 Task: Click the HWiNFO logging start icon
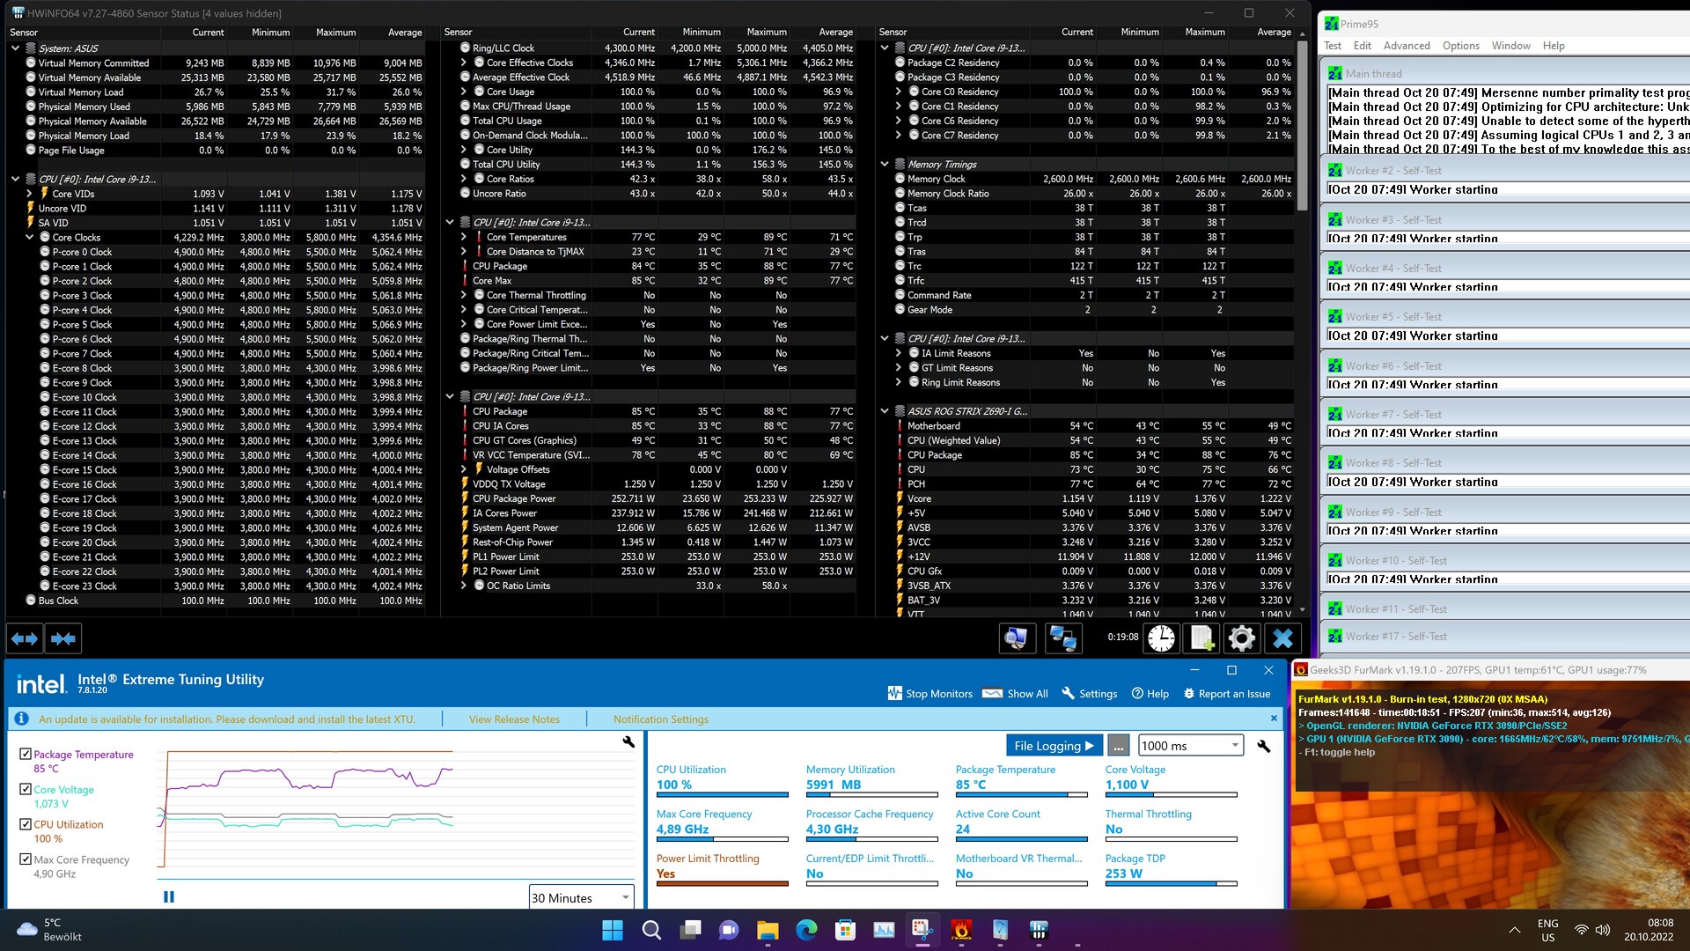(x=1201, y=638)
